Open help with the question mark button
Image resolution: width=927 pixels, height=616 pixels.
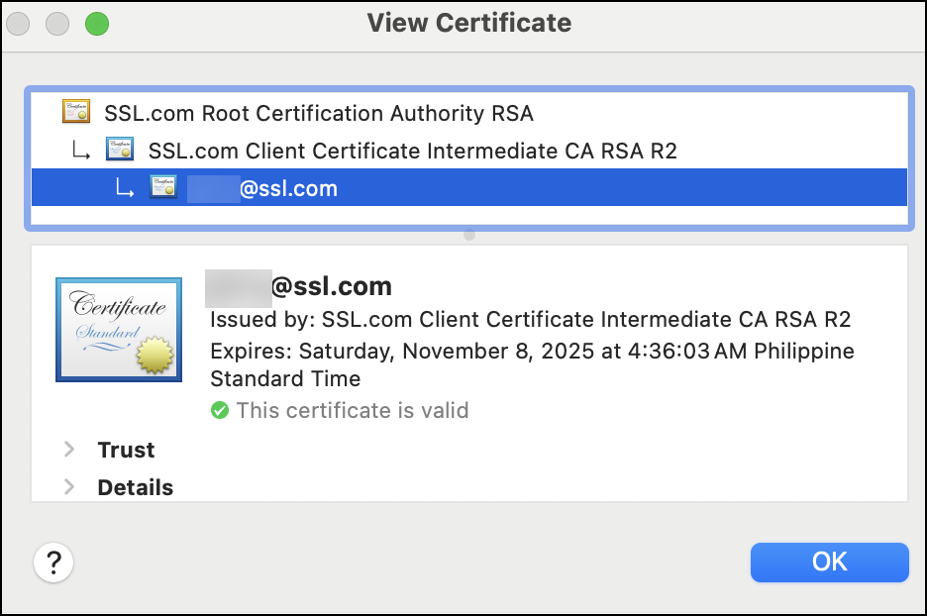point(53,563)
